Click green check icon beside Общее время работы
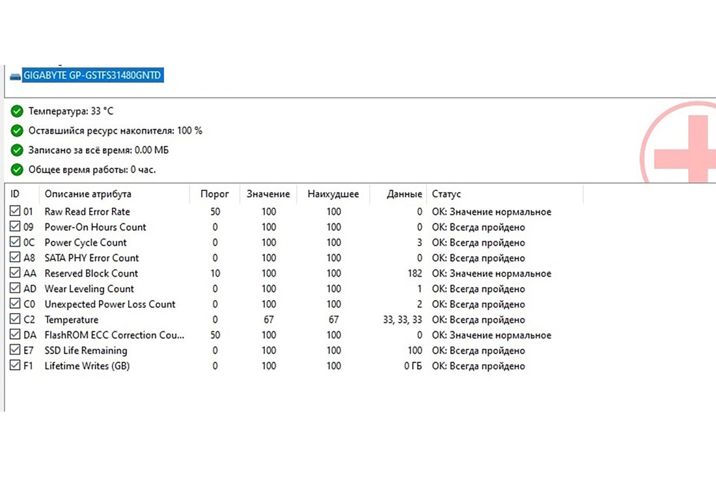 (17, 170)
